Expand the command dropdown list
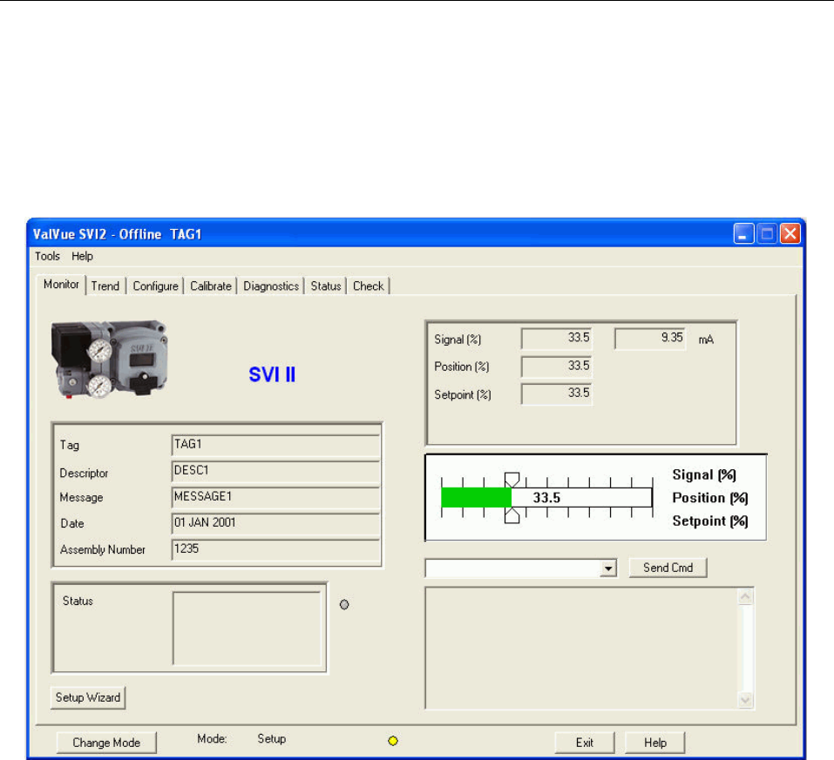 click(608, 568)
